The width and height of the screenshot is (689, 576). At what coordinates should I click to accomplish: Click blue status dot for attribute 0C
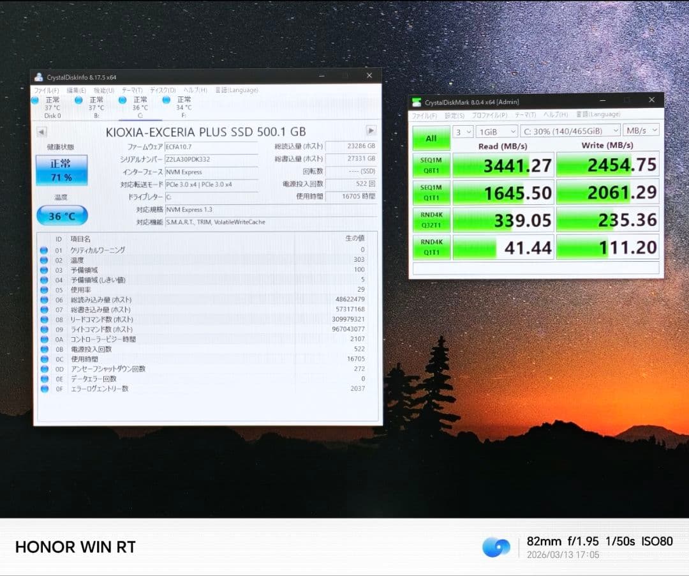44,360
